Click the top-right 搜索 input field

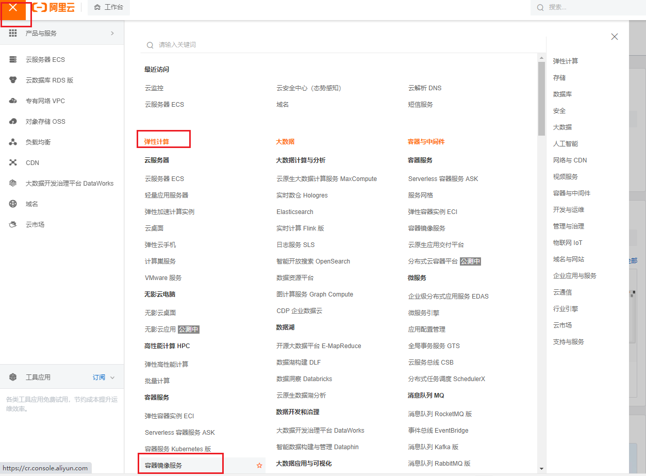588,7
